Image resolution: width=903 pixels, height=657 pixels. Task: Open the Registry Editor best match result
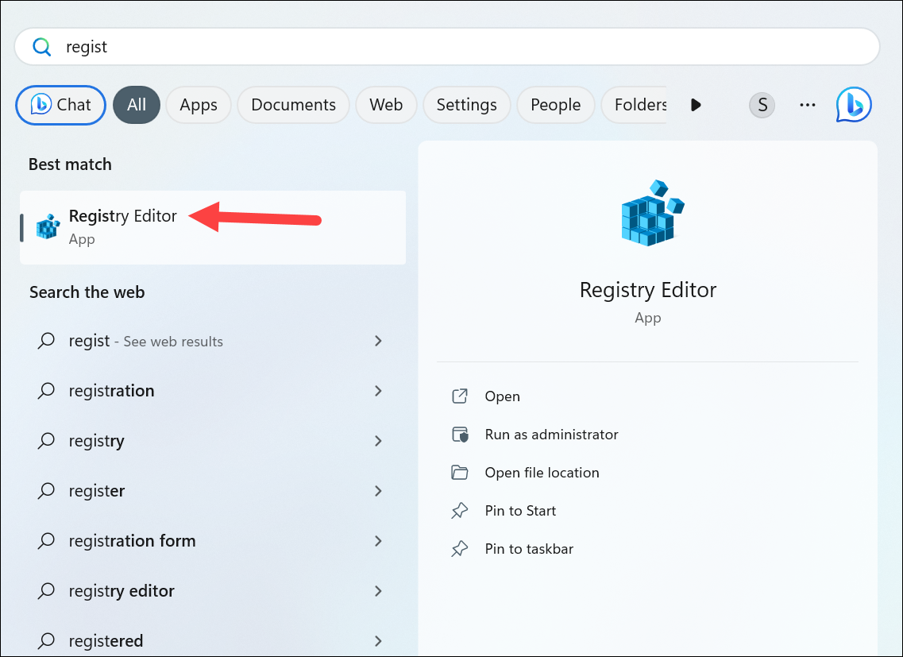[213, 227]
